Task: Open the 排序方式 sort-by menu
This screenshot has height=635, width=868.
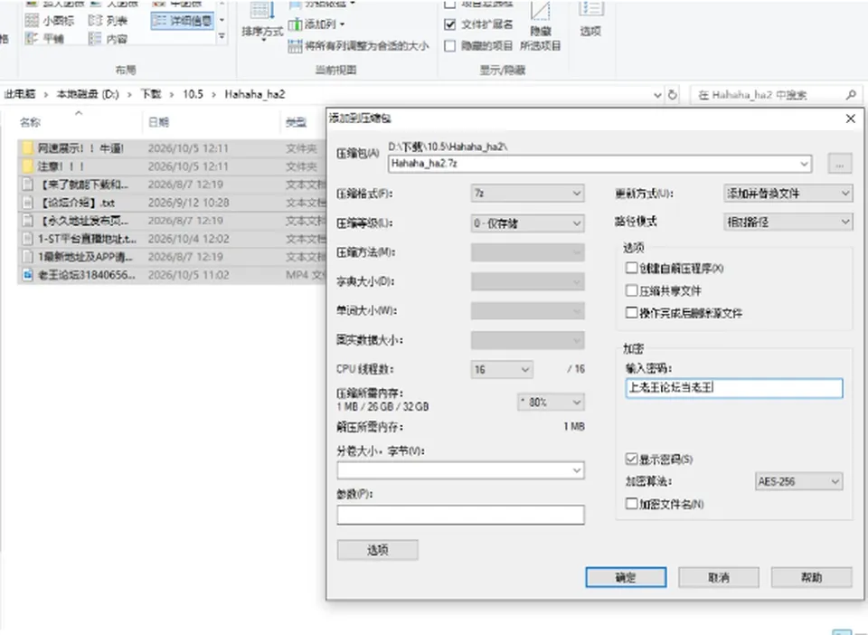Action: [x=262, y=21]
